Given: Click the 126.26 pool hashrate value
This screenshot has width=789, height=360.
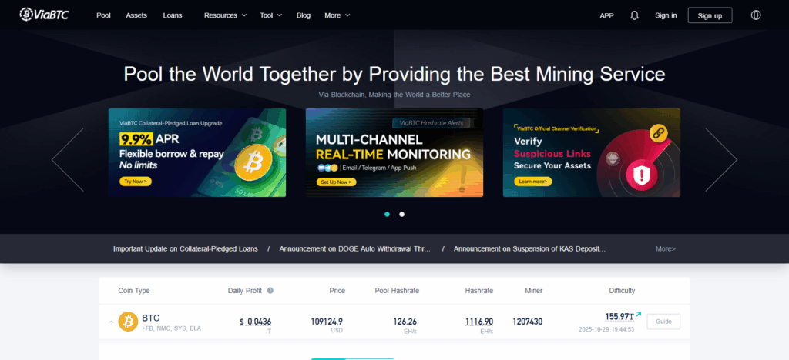Looking at the screenshot, I should [x=405, y=322].
